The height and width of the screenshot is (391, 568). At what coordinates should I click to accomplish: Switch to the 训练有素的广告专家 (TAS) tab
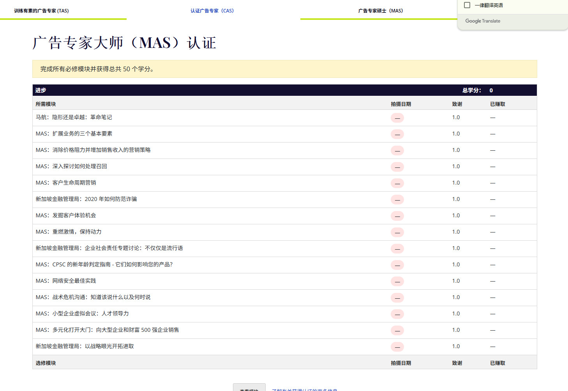pyautogui.click(x=41, y=11)
